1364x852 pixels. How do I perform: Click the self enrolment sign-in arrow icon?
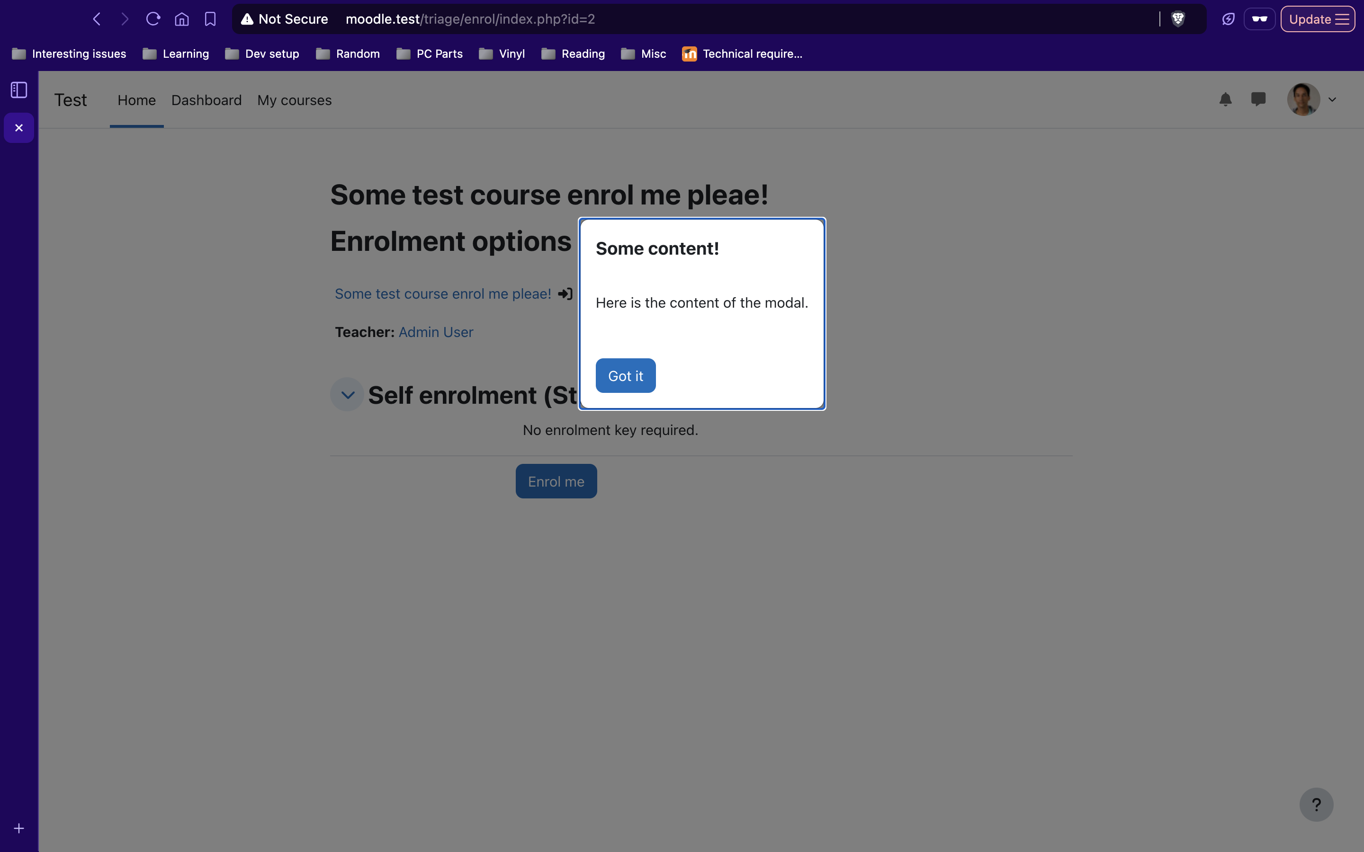[x=565, y=293]
